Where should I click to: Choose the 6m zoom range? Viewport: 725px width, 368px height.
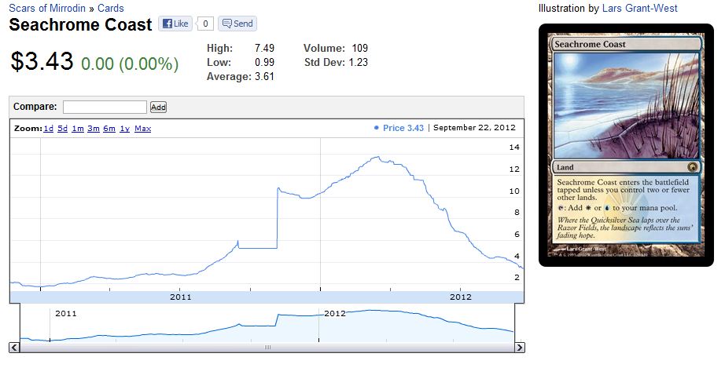109,128
